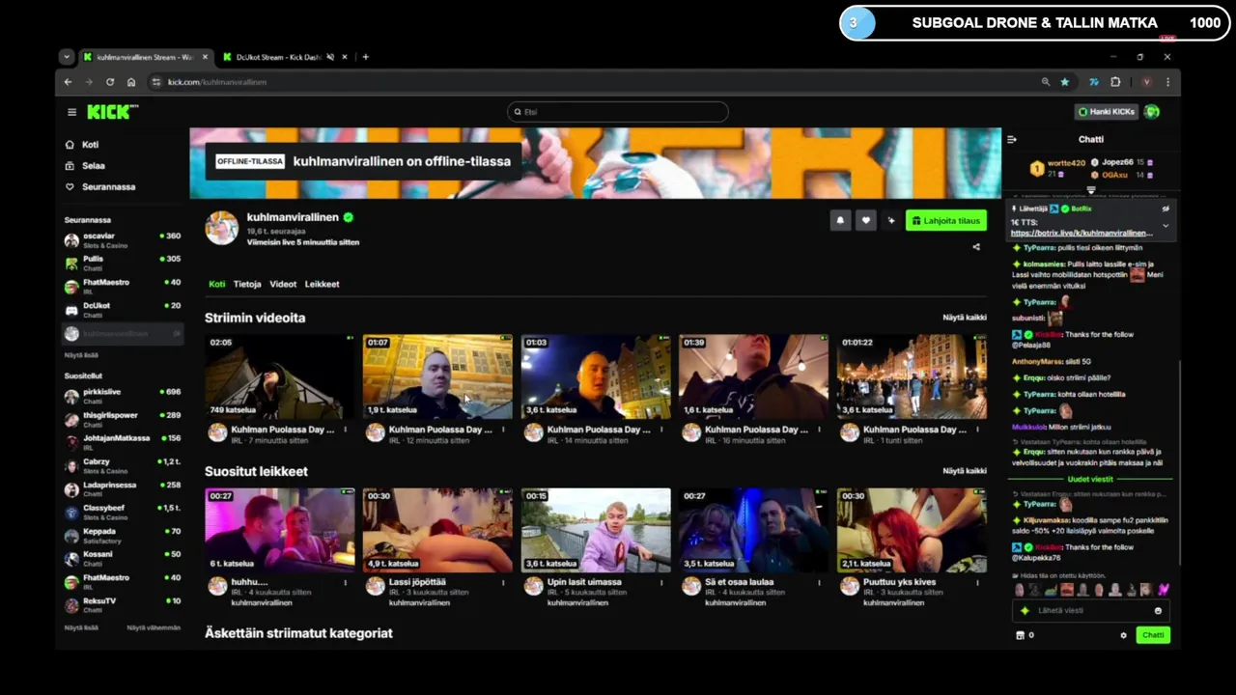Click the heart follow icon
Image resolution: width=1236 pixels, height=695 pixels.
[865, 220]
